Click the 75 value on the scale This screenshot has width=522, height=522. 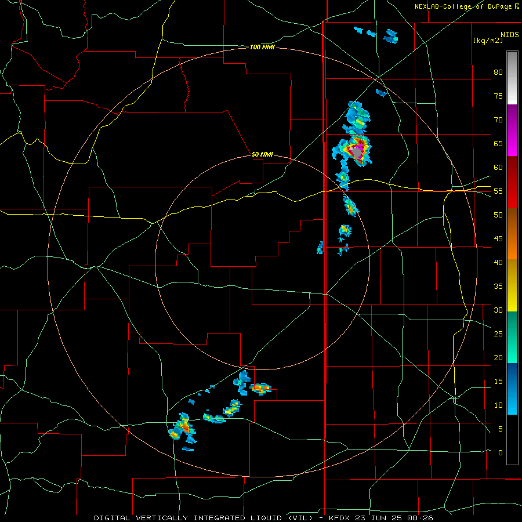[498, 96]
